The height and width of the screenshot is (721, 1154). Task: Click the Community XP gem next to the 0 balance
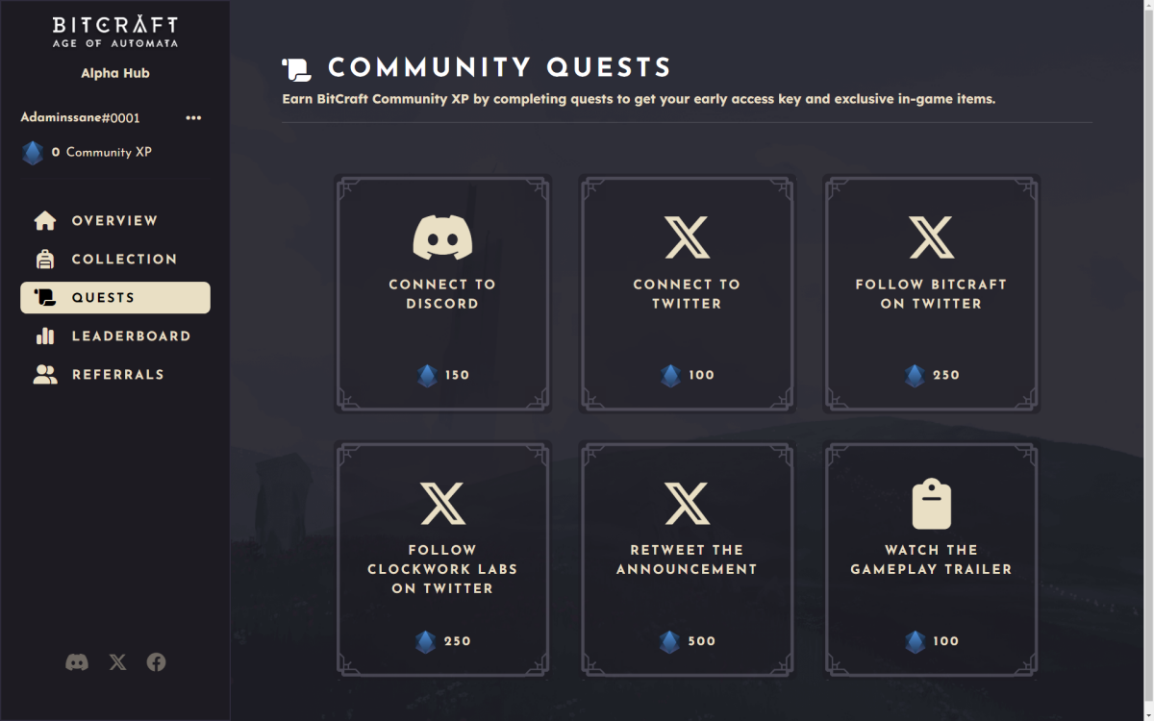[32, 152]
